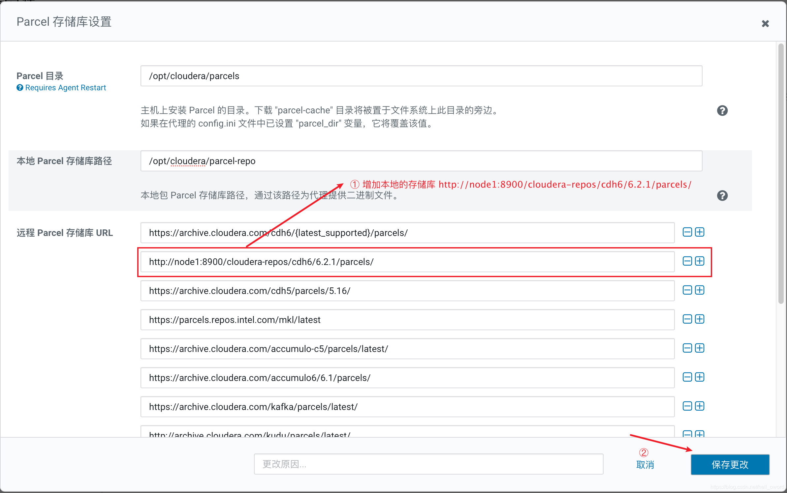Edit the accumulo6 6.1 URL field
This screenshot has height=493, width=787.
[x=407, y=378]
